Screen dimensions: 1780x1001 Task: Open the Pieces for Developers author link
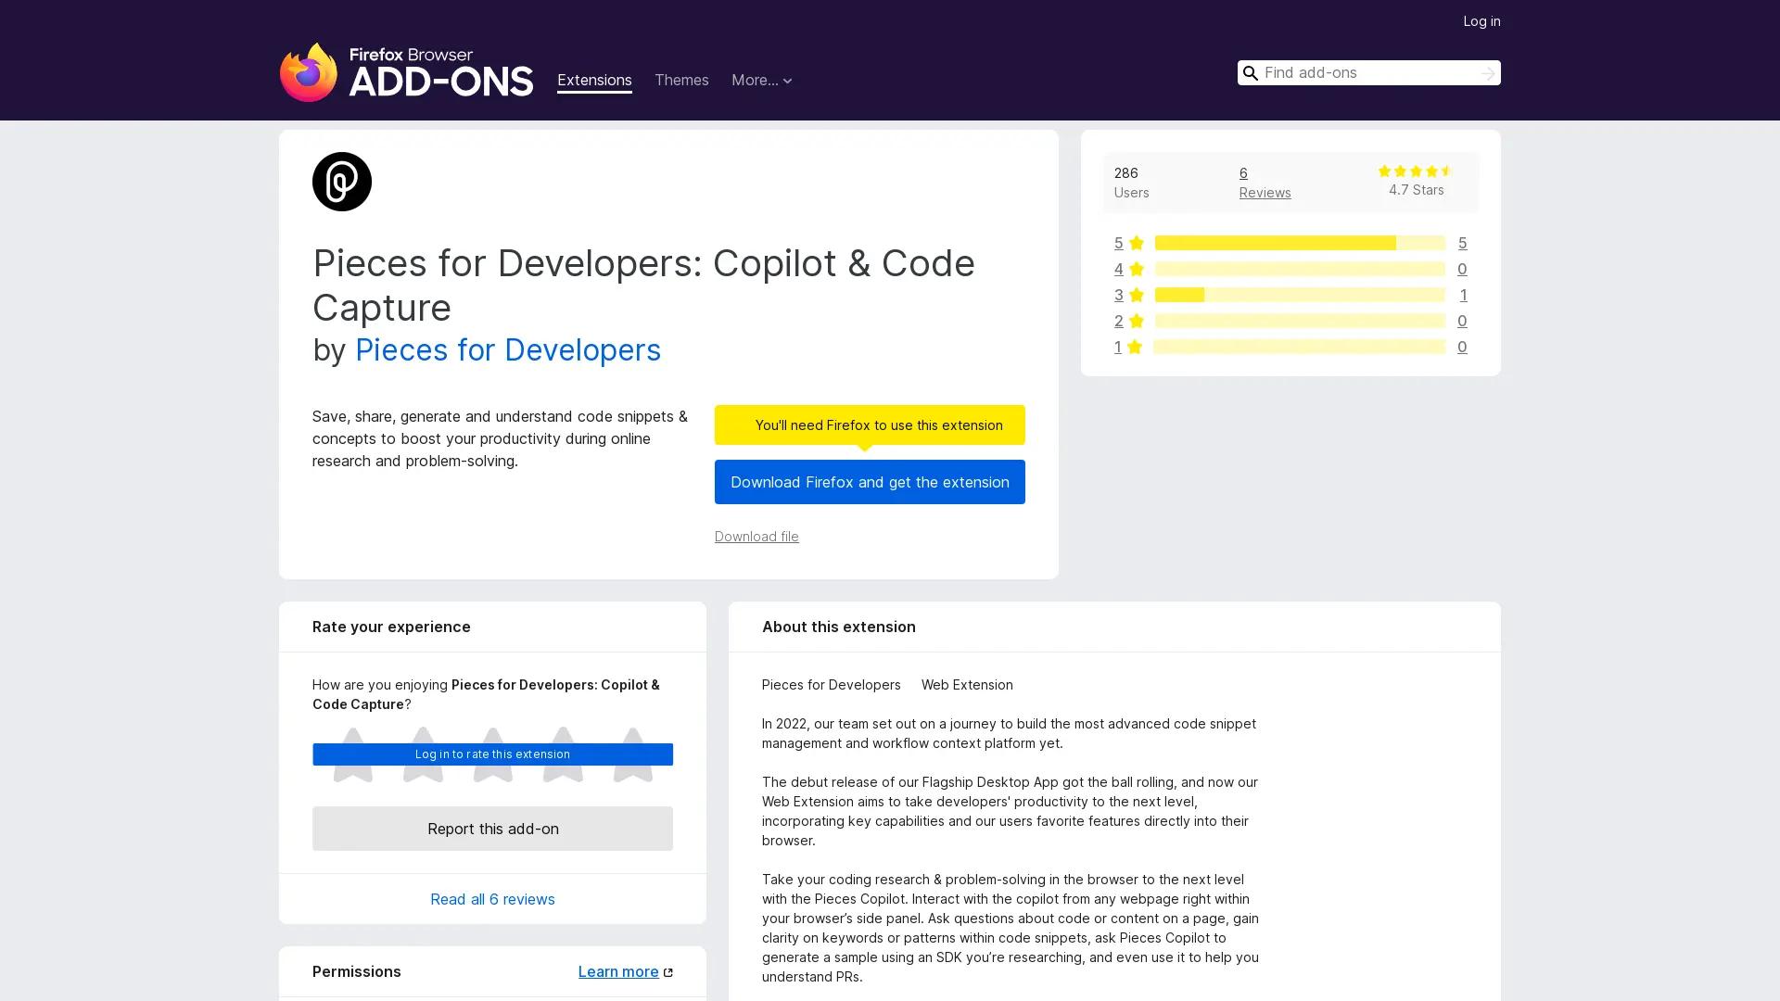pos(508,350)
